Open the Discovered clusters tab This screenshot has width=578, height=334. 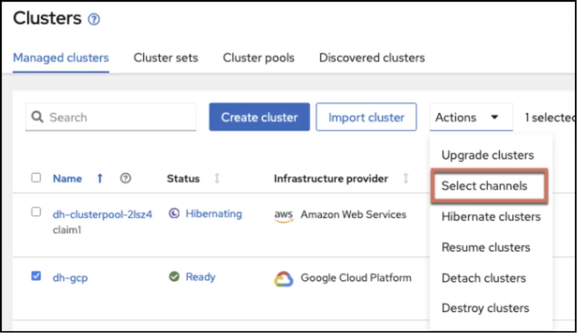(372, 58)
